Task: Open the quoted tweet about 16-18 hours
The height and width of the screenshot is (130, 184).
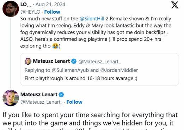Action: point(99,69)
